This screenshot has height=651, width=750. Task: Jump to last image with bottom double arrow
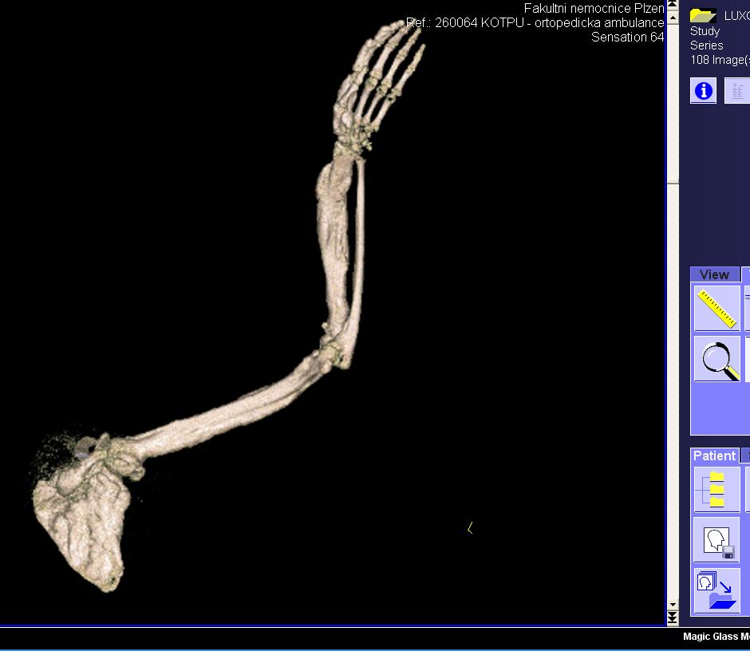[673, 619]
